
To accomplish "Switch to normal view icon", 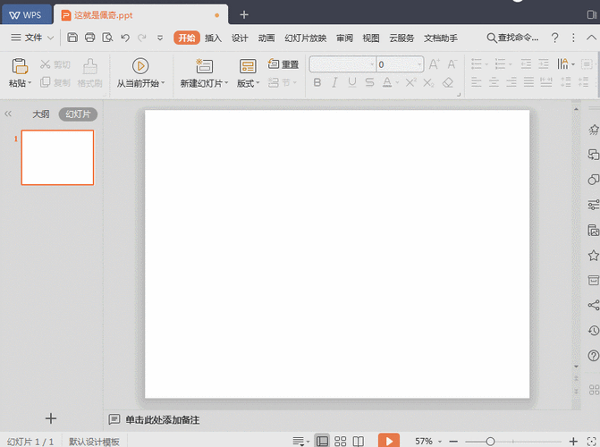I will tap(322, 441).
